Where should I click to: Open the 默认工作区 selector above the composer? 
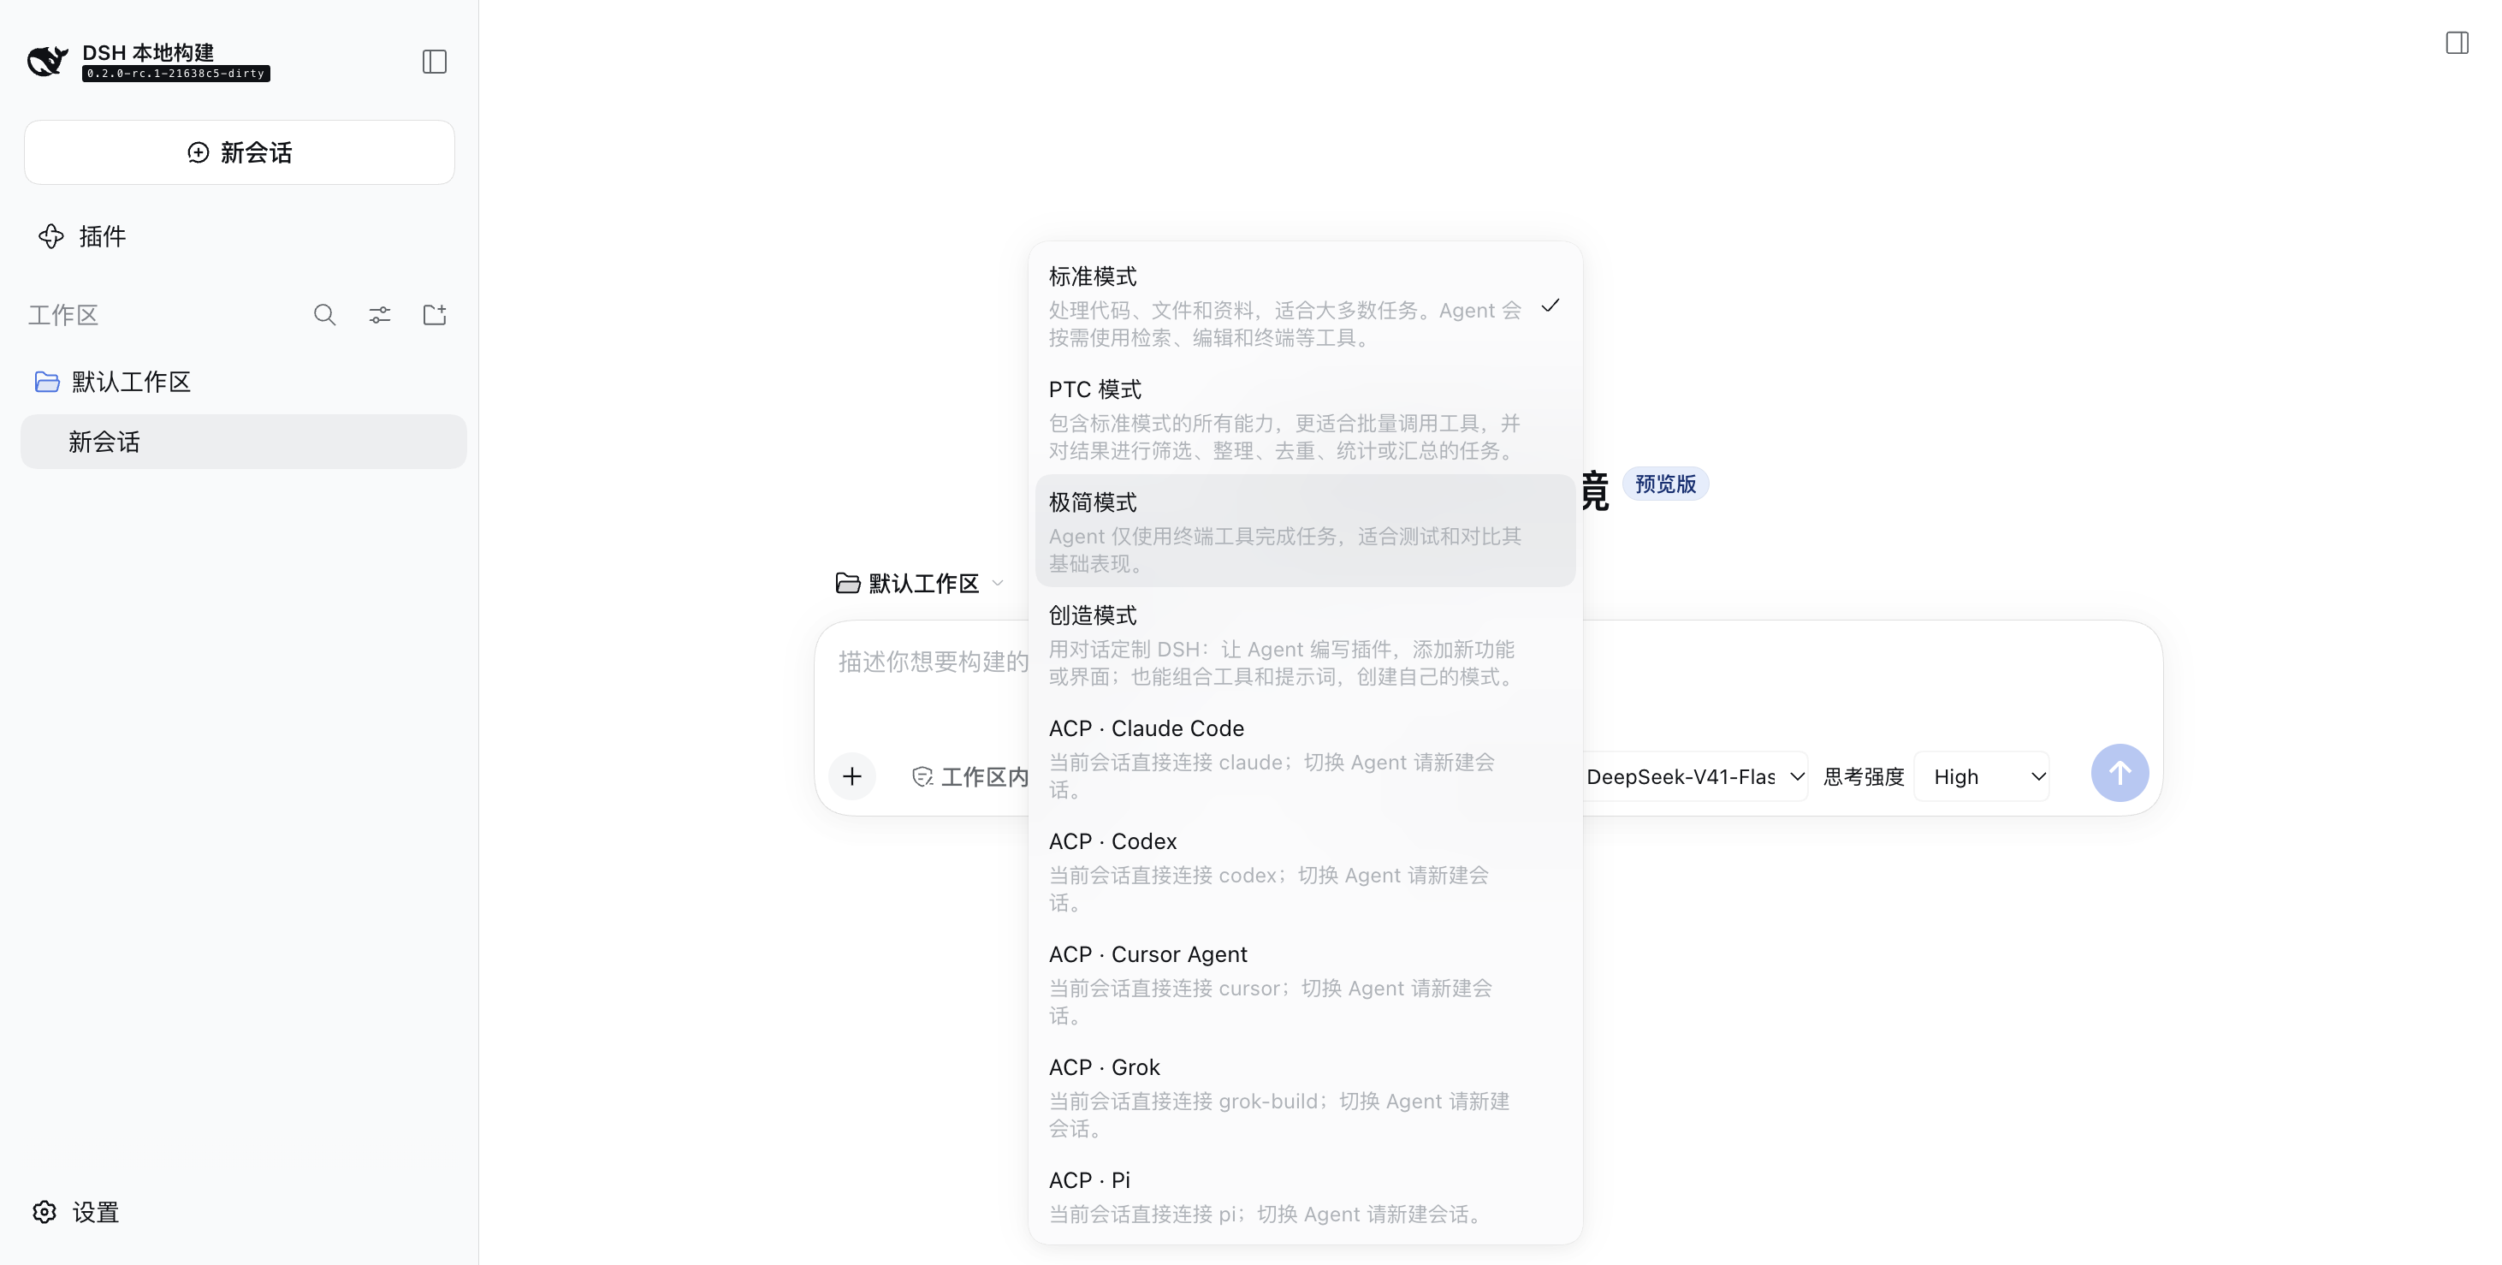click(919, 583)
